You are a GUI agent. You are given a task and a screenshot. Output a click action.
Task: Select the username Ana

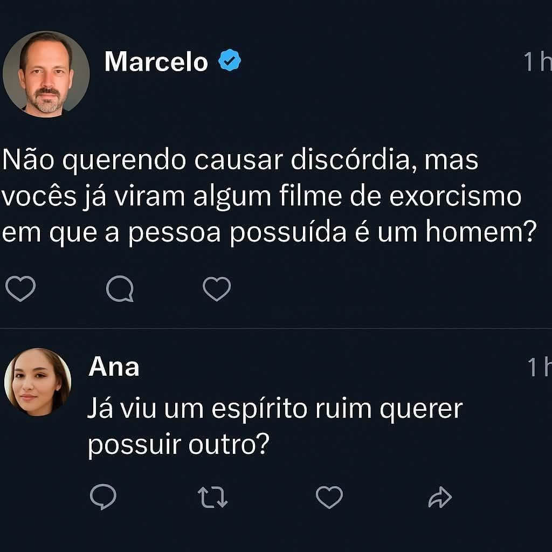pyautogui.click(x=114, y=366)
